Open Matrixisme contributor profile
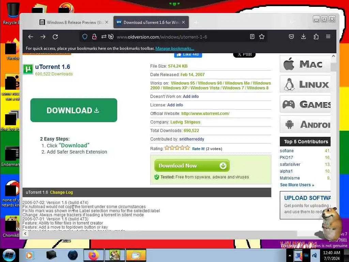This screenshot has width=349, height=262. point(290,178)
